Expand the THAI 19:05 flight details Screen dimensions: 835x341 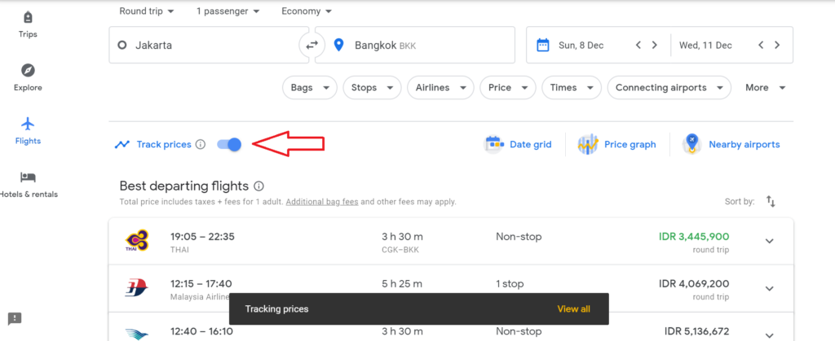coord(769,241)
